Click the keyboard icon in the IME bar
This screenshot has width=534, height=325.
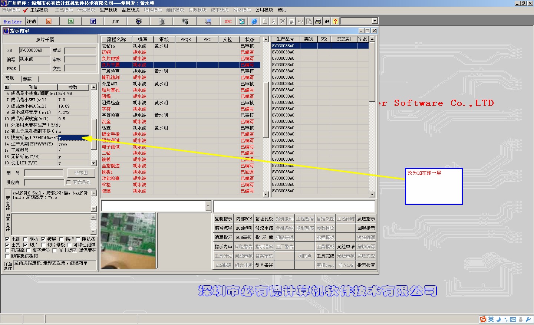(513, 319)
